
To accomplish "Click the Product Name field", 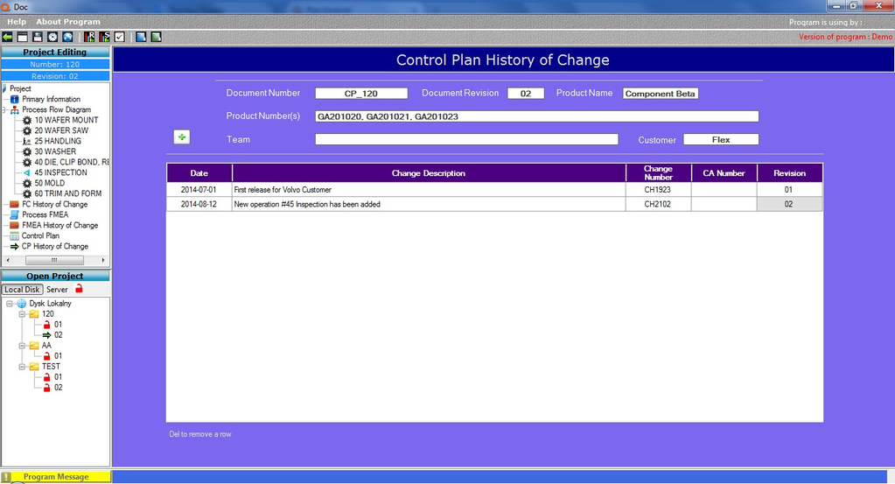I will tap(661, 94).
